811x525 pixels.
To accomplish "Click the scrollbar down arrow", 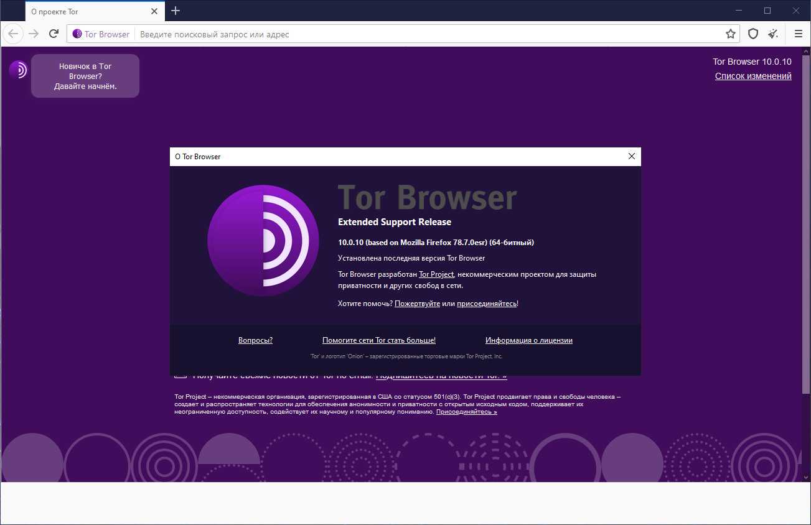I will (x=806, y=477).
